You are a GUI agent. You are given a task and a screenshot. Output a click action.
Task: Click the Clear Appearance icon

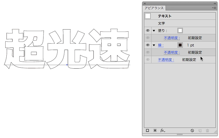click(192, 131)
